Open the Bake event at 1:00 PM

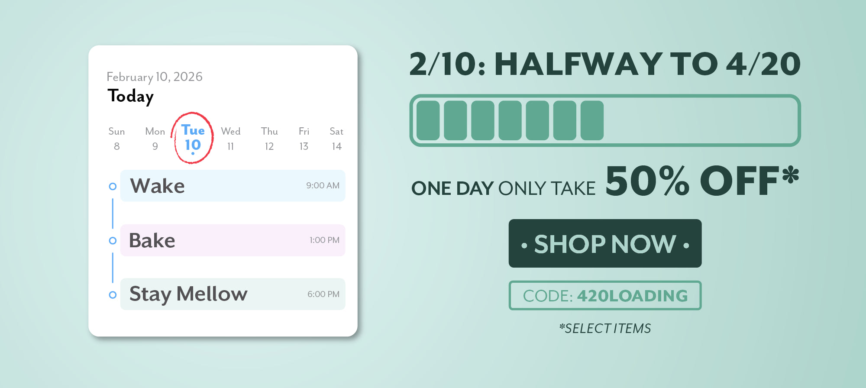click(233, 240)
